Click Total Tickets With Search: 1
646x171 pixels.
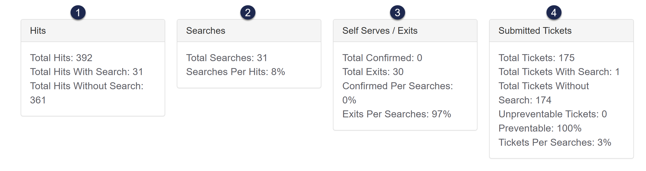click(x=559, y=72)
